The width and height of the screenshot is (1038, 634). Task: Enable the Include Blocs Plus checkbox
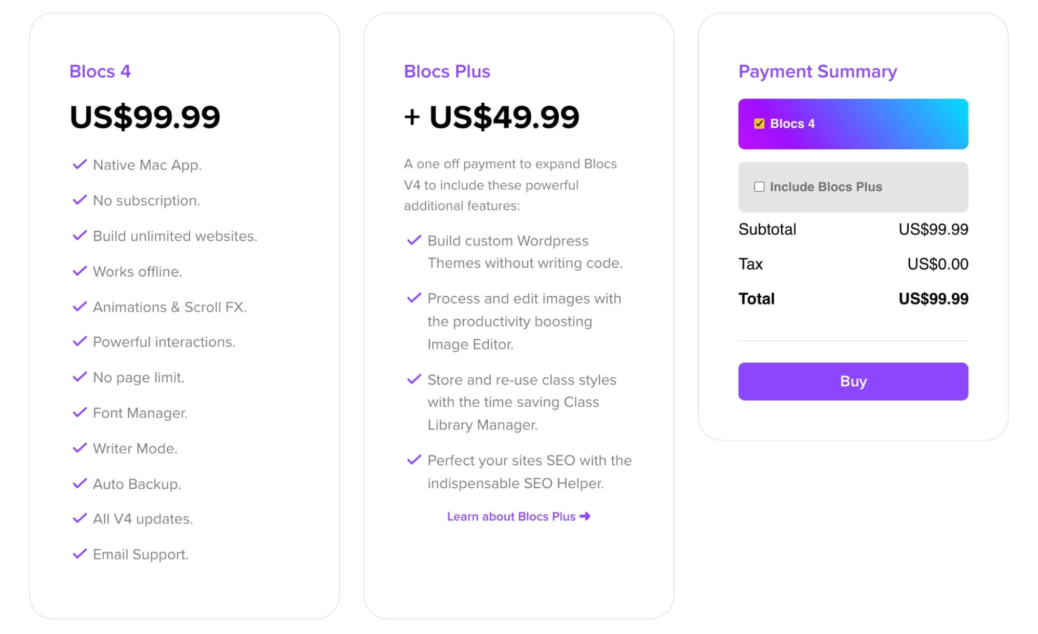coord(759,187)
